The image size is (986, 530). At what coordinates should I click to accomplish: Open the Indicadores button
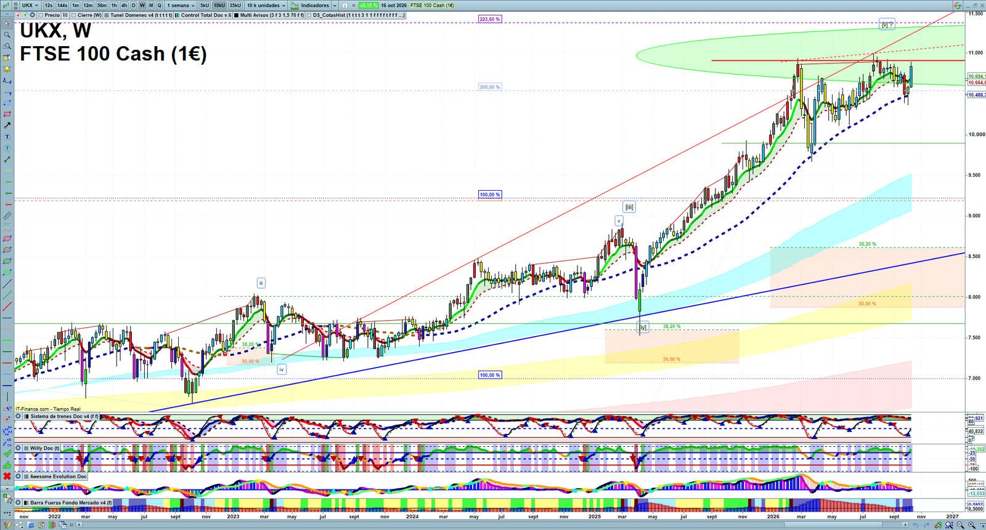point(311,6)
